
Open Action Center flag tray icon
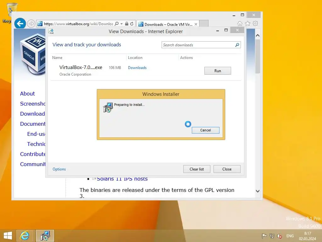pos(264,236)
